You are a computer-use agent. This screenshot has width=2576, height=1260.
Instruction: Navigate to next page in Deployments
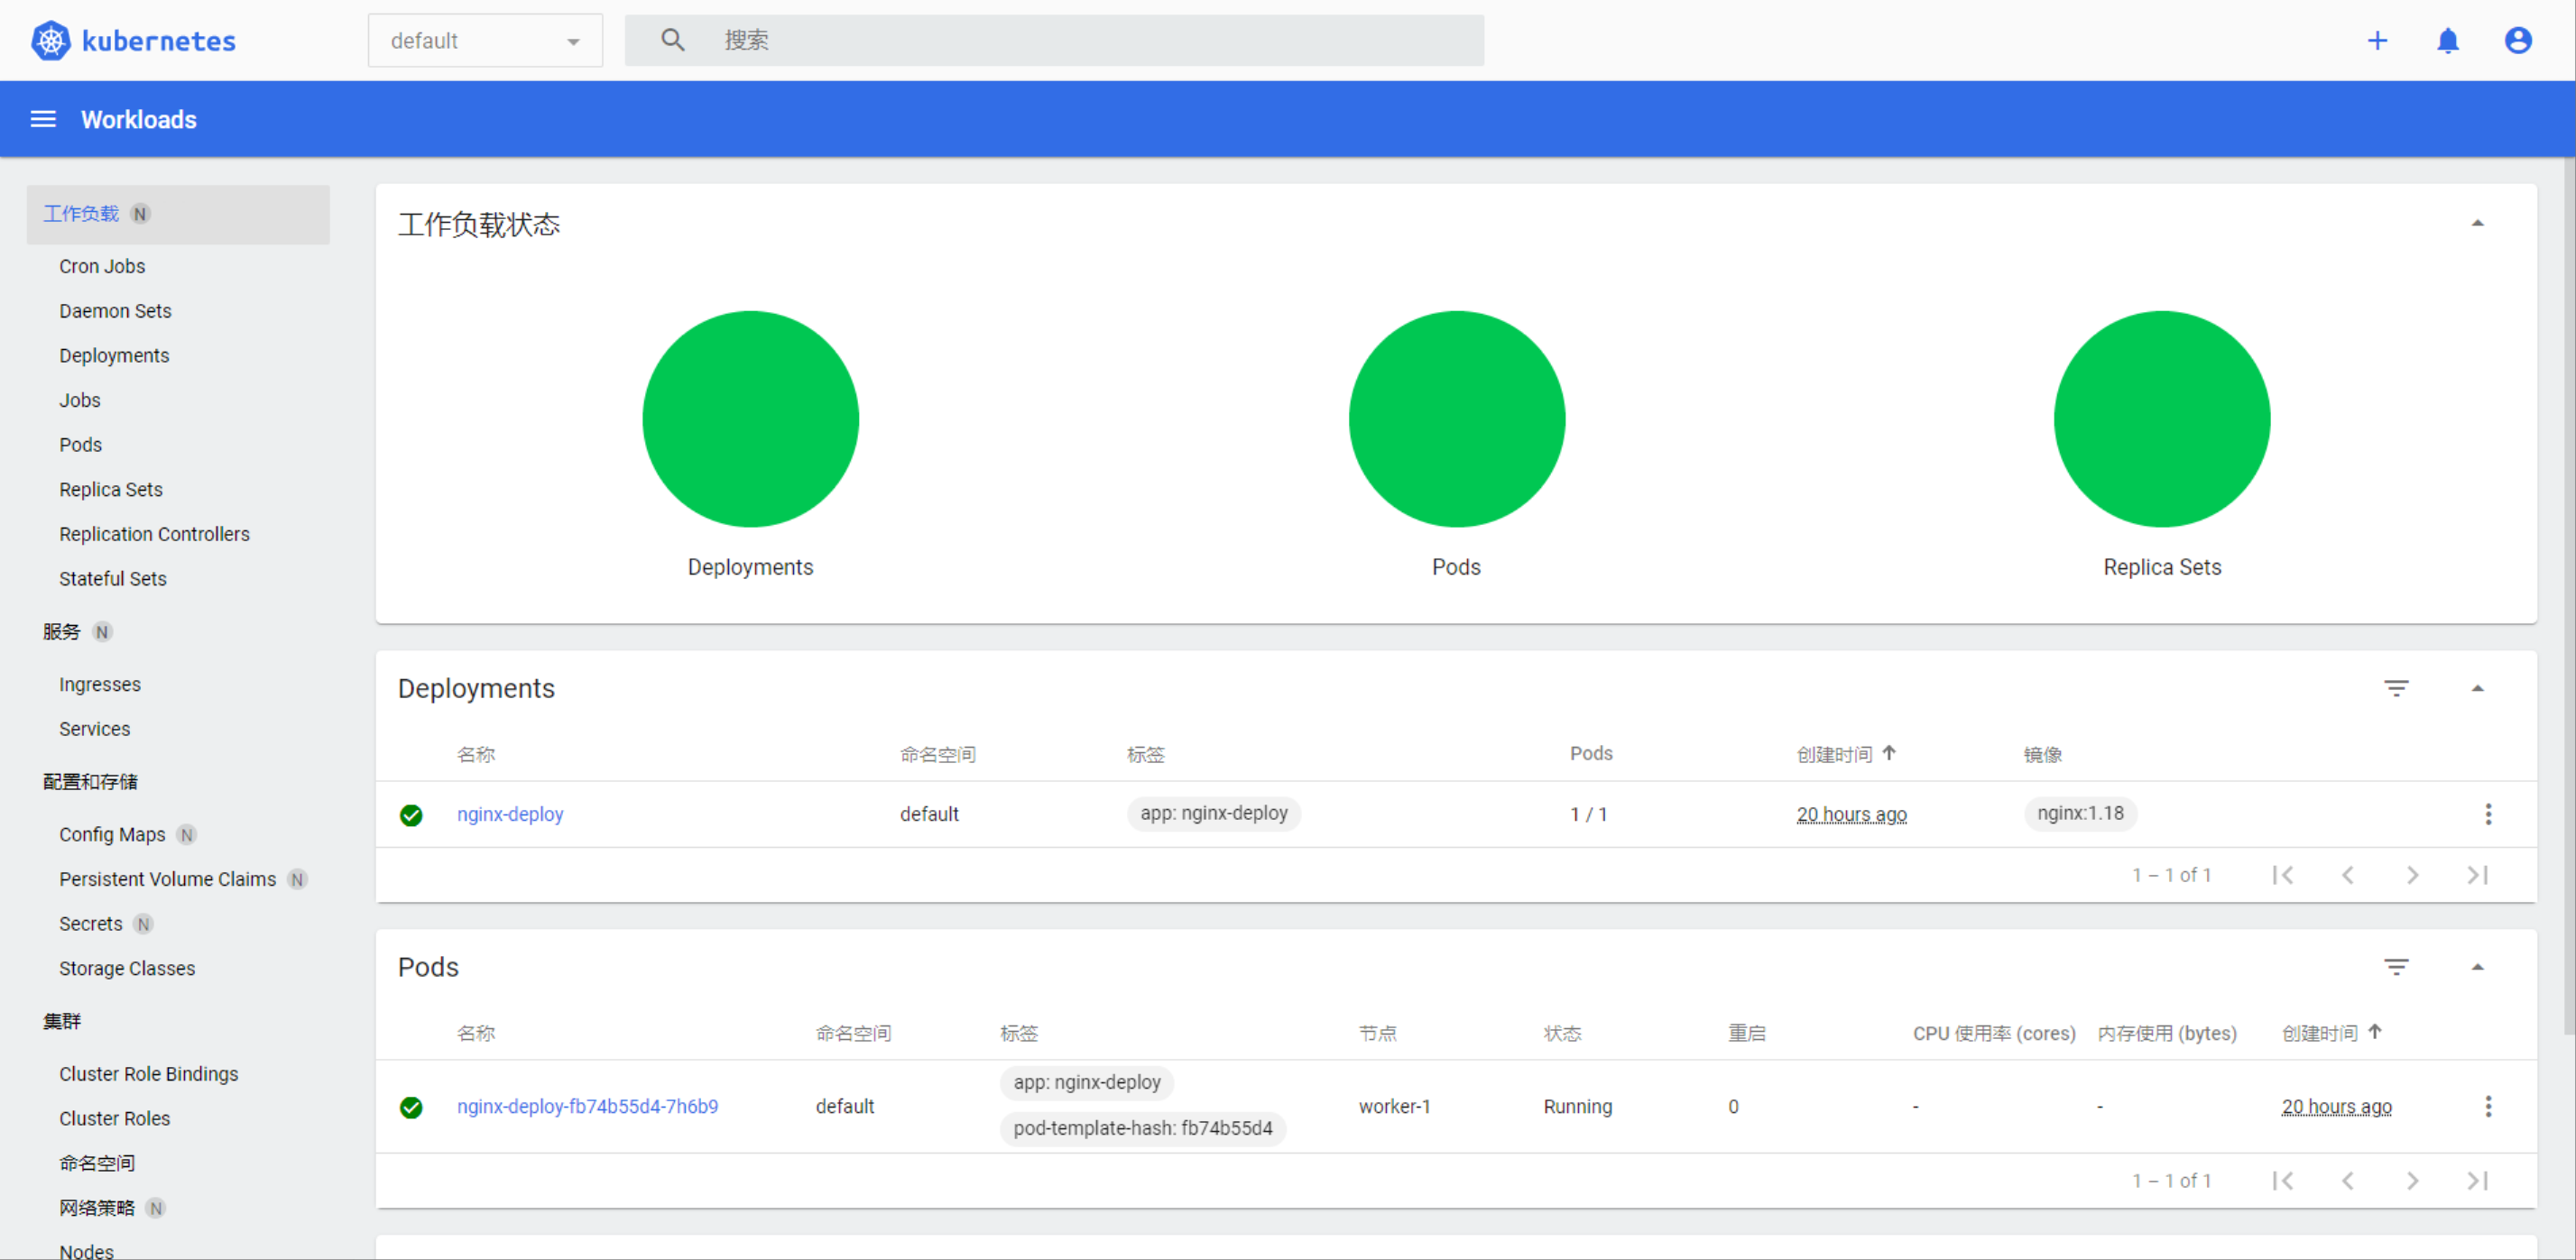point(2415,876)
